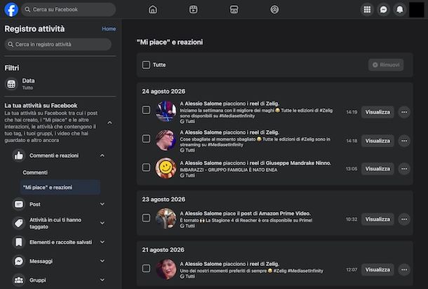Viewport: 428px width, 289px height.
Task: Select the Gruppi label in sidebar
Action: 38,280
